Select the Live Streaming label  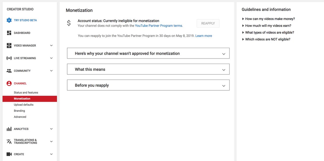(25, 58)
